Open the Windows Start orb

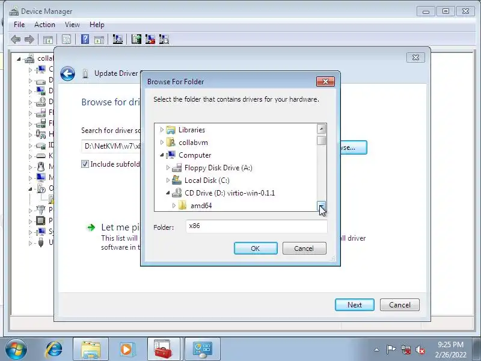[16, 350]
